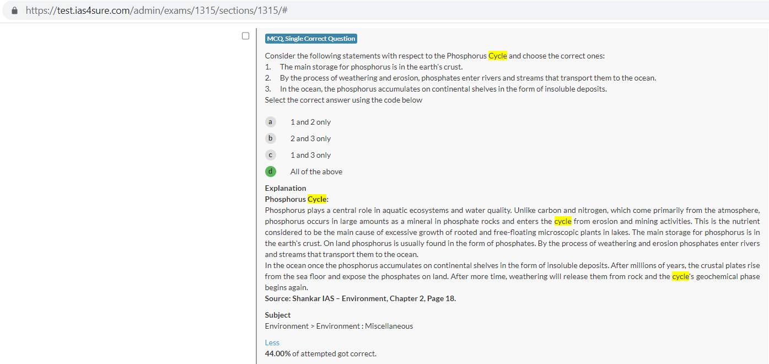Select option circle labeled b

click(x=270, y=138)
